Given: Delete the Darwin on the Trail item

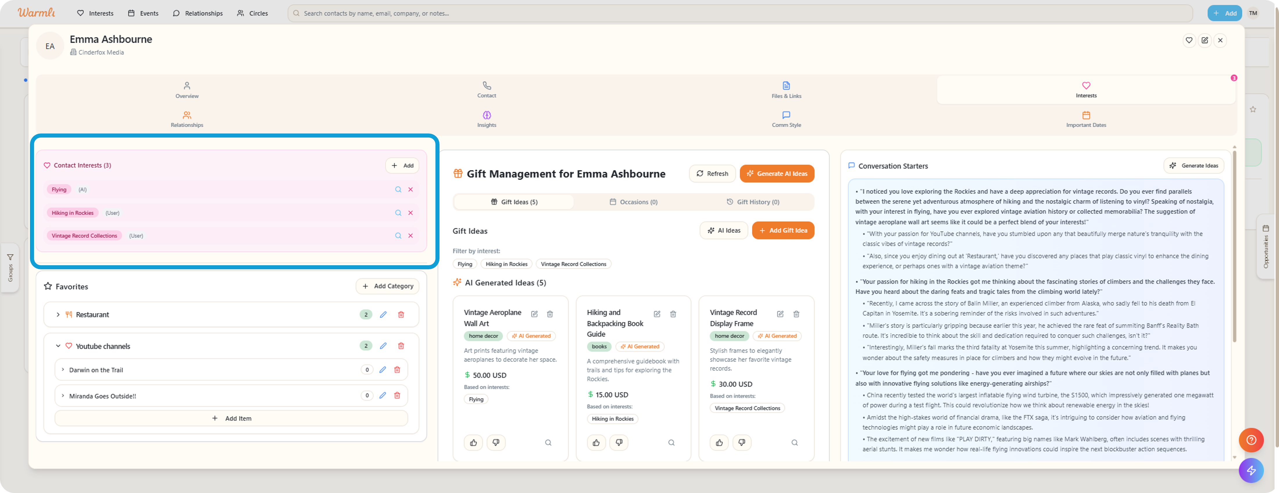Looking at the screenshot, I should tap(397, 370).
